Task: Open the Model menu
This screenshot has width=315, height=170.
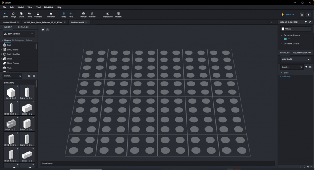Action: pyautogui.click(x=20, y=7)
